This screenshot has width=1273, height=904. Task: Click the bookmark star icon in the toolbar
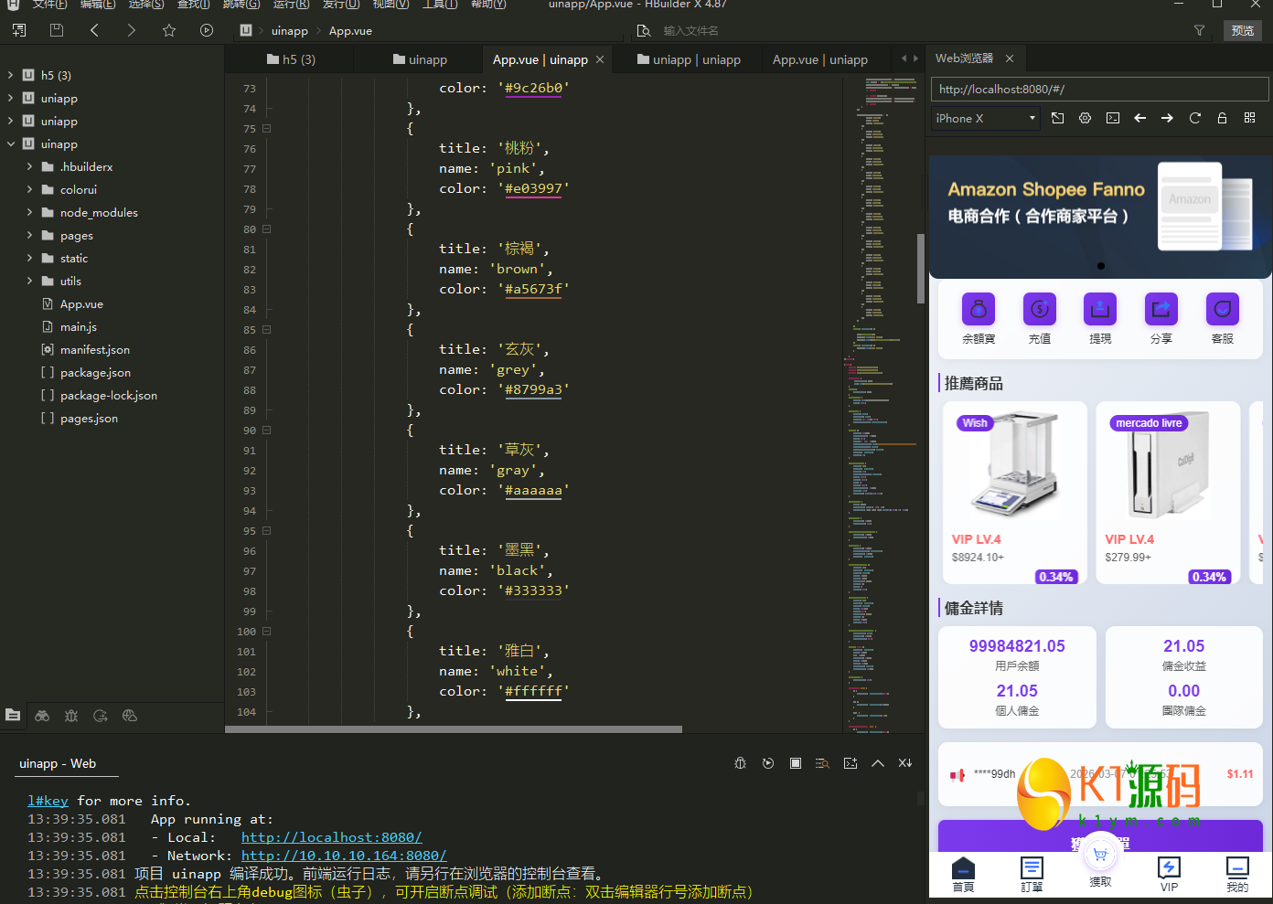coord(169,30)
